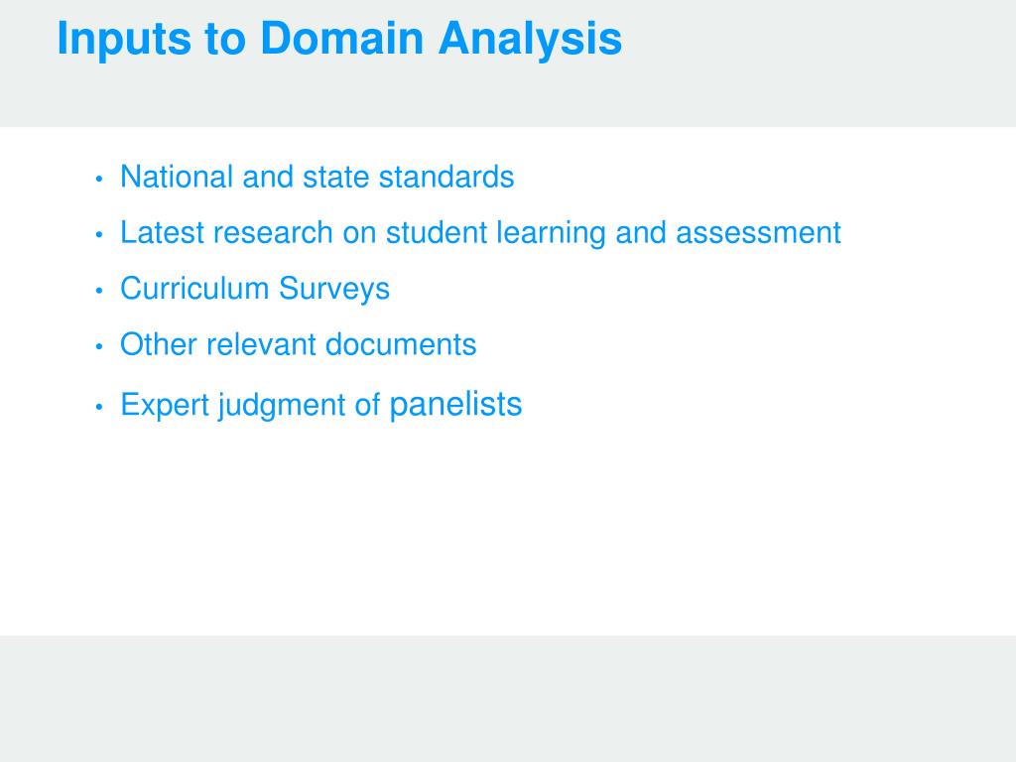Click the bullet dot before Latest research
Viewport: 1016px width, 762px height.
pyautogui.click(x=99, y=234)
